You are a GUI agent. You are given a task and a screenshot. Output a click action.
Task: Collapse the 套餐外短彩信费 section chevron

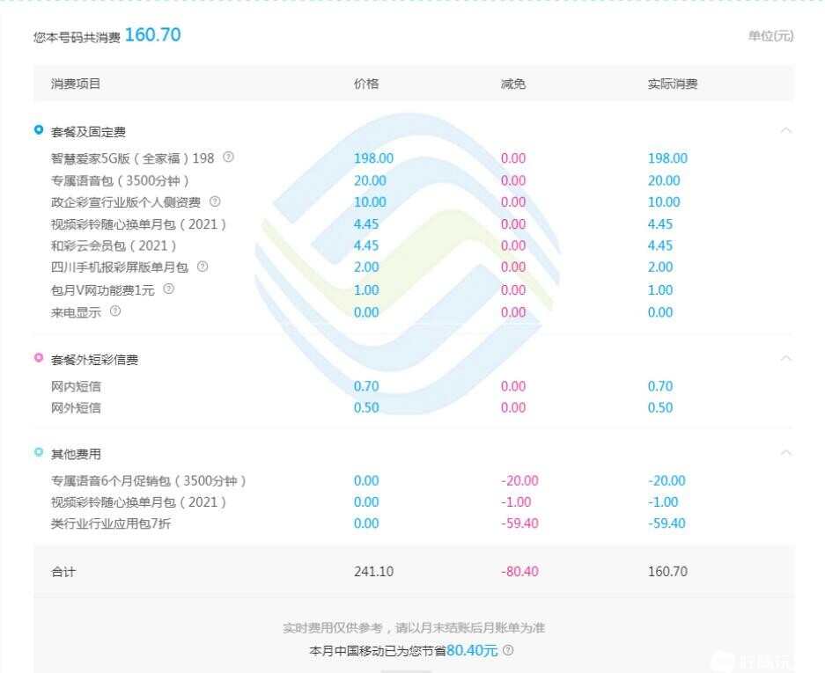tap(786, 359)
